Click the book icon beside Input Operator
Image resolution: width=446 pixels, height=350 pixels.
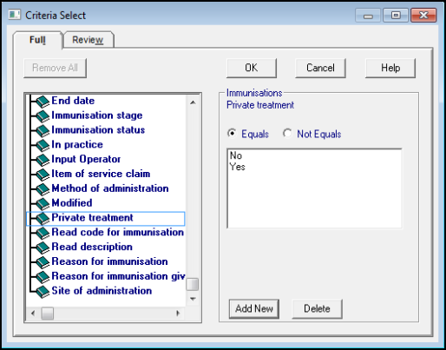tap(43, 160)
